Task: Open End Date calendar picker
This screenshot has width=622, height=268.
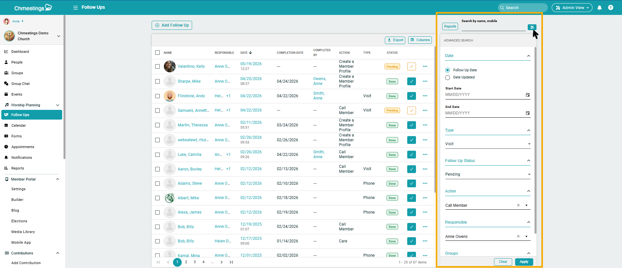Action: [528, 113]
